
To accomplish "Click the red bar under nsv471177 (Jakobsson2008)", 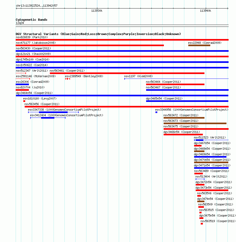I will tap(90, 45).
